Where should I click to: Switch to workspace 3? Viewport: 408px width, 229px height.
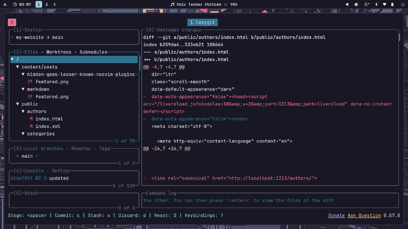coord(54,4)
